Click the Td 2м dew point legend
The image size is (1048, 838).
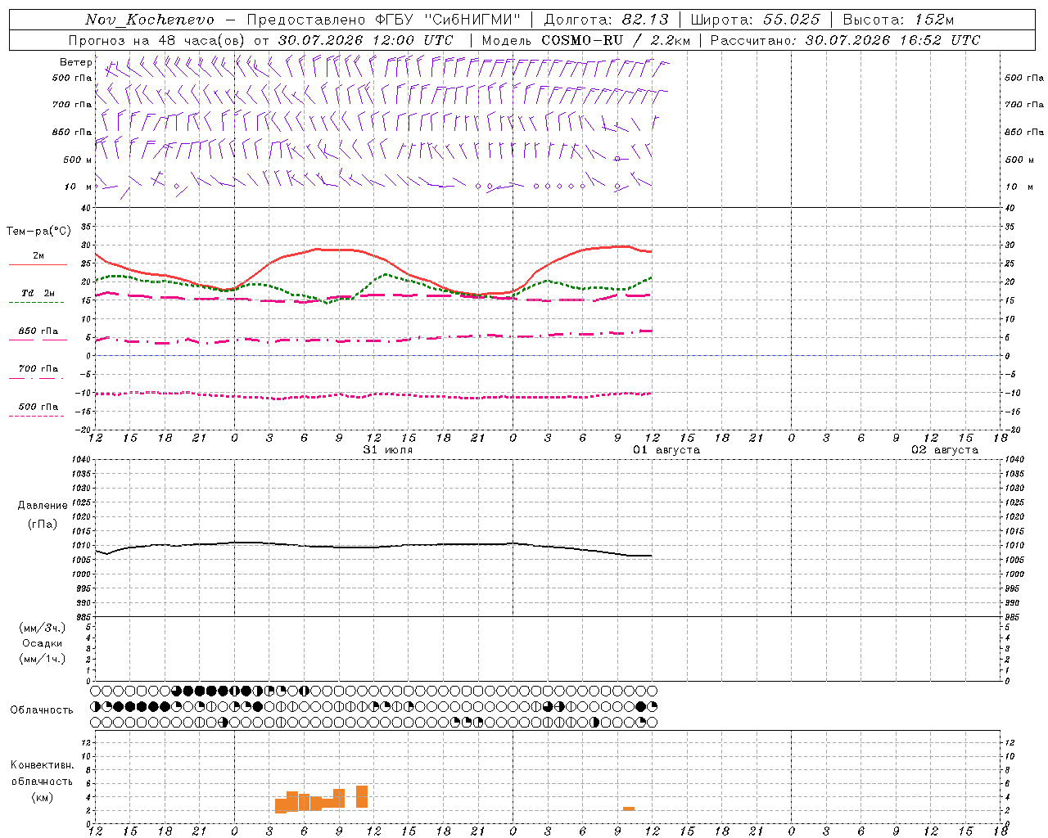(x=38, y=293)
